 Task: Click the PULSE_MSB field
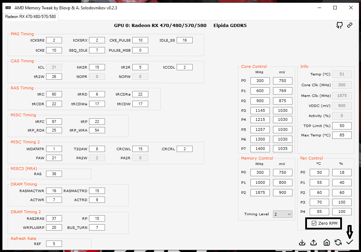coord(140,50)
